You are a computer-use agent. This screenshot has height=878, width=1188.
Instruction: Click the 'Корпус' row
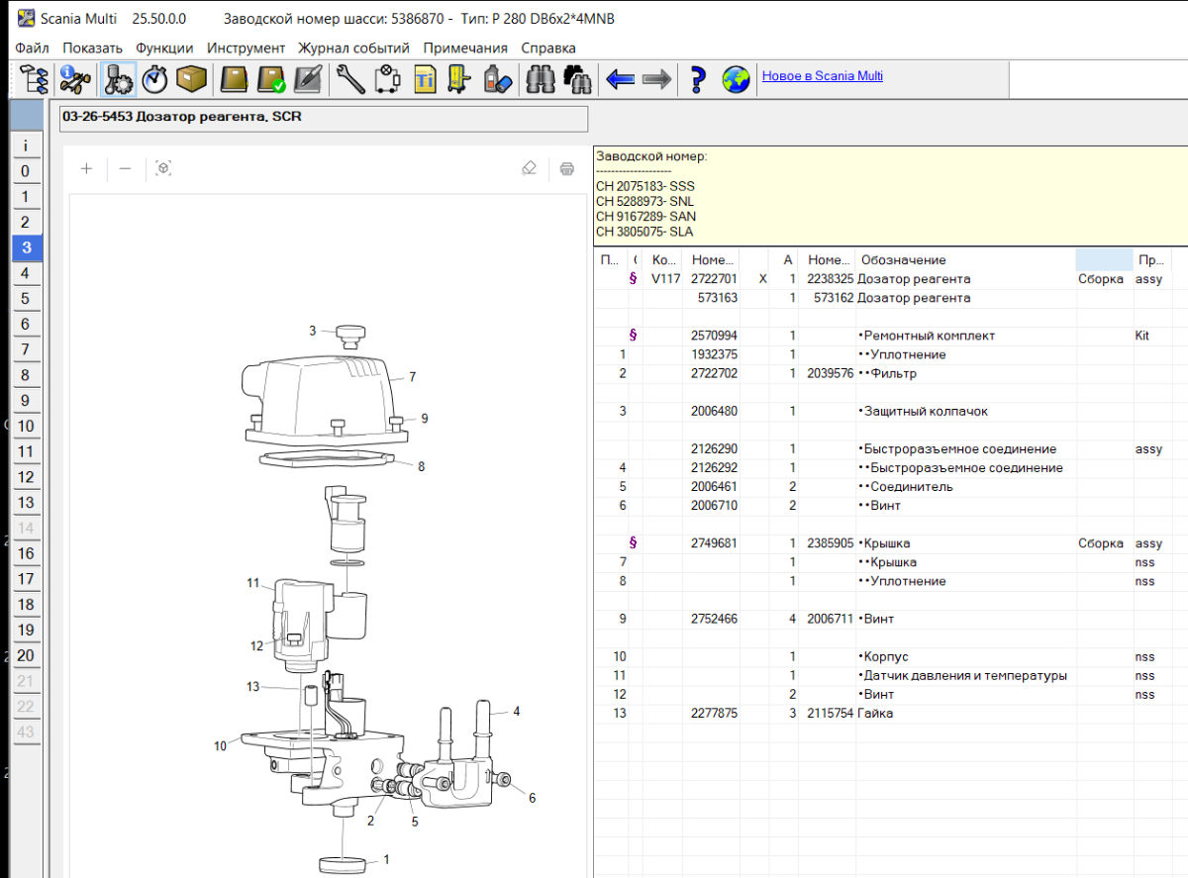(x=890, y=656)
